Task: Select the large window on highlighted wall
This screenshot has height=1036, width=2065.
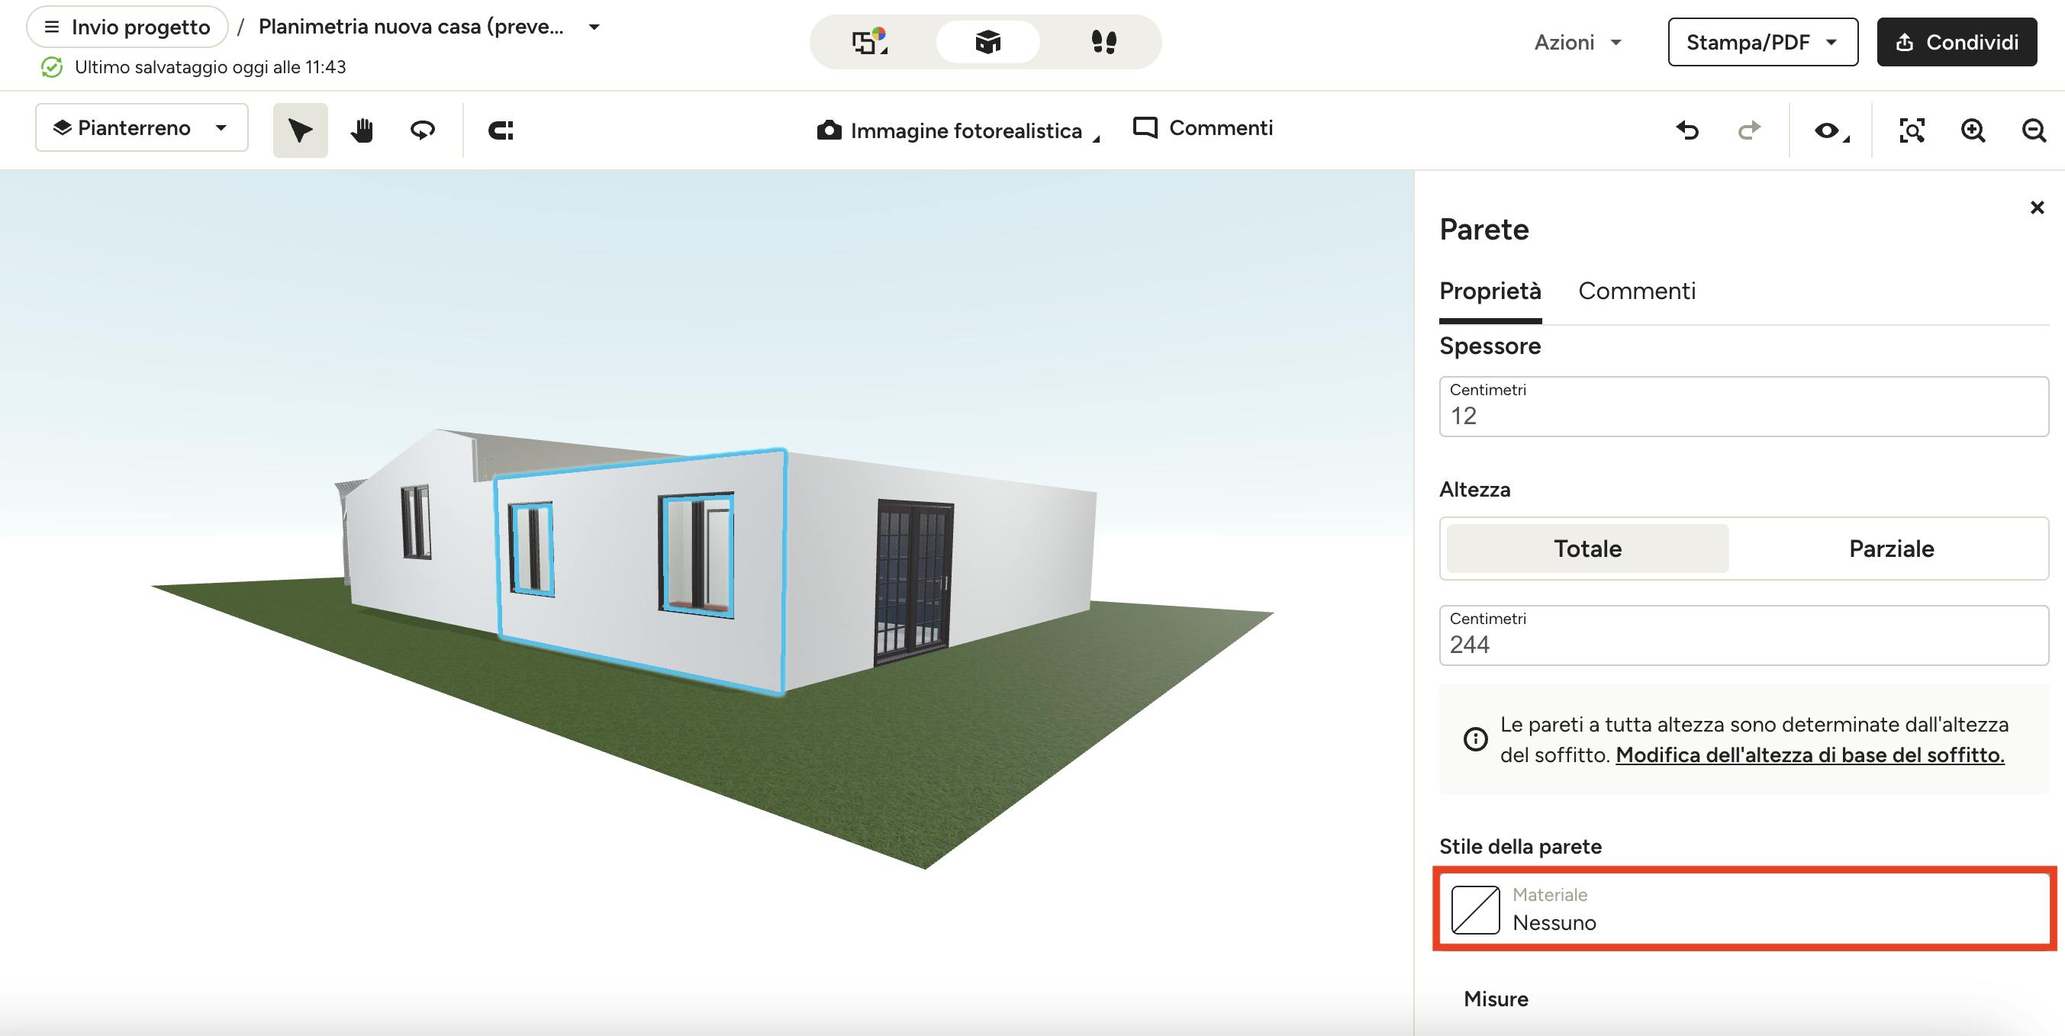Action: coord(697,555)
